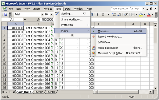Click Increase Decimal icon
This screenshot has height=100, width=159.
[x=114, y=14]
